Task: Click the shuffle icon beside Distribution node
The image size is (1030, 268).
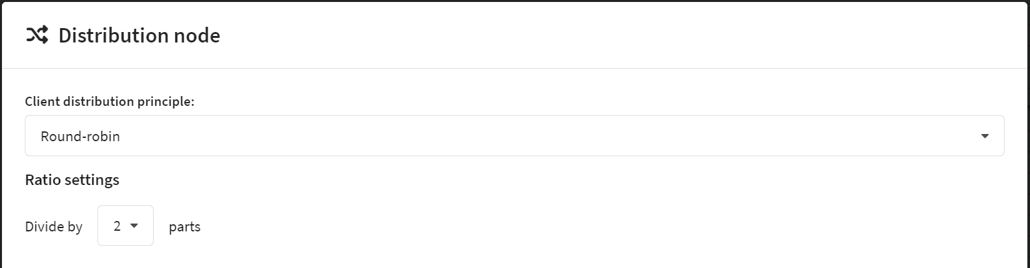Action: tap(37, 35)
